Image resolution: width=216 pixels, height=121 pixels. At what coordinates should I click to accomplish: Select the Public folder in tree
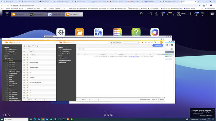click(x=10, y=90)
